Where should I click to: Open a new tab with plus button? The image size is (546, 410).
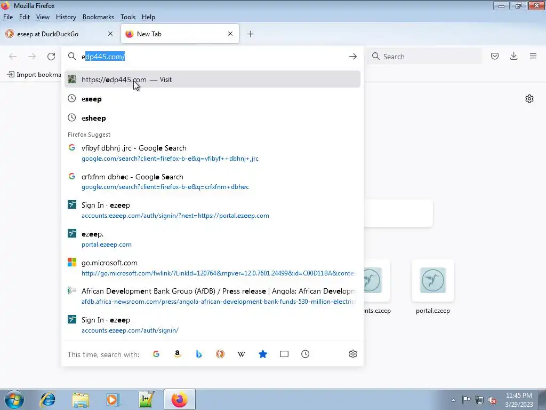(251, 34)
